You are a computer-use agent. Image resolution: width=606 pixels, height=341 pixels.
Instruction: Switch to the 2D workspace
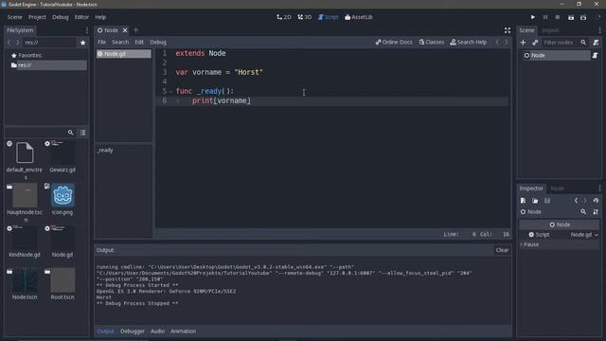coord(284,17)
